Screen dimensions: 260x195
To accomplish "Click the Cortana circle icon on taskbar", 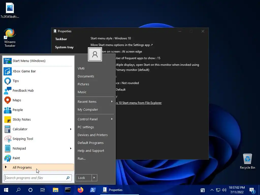I will point(30,190).
